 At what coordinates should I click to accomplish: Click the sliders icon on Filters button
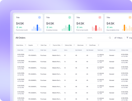click(115, 38)
